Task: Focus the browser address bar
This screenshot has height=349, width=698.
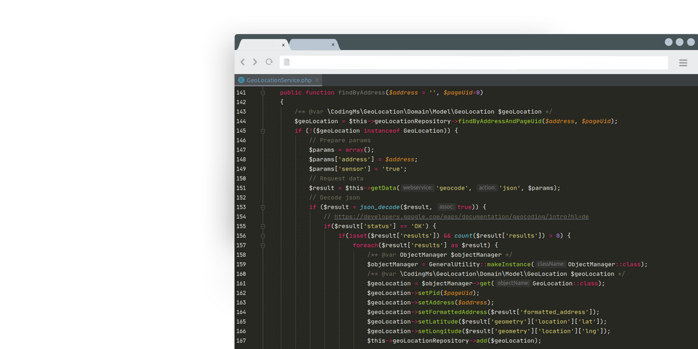Action: click(x=473, y=63)
